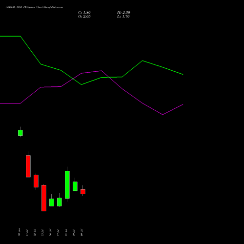Click the '06 Jul' date axis label

click(50, 233)
